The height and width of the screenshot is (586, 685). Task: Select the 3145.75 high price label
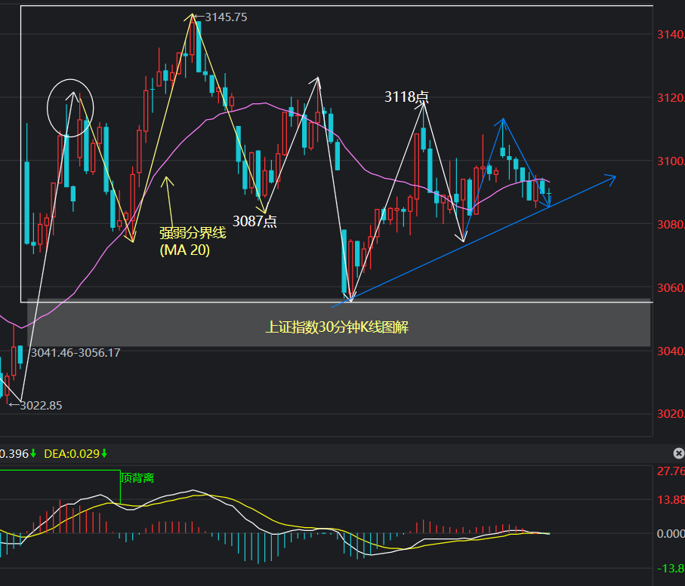[226, 17]
